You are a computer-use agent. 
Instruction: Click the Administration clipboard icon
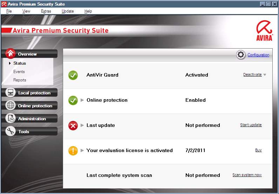point(11,118)
